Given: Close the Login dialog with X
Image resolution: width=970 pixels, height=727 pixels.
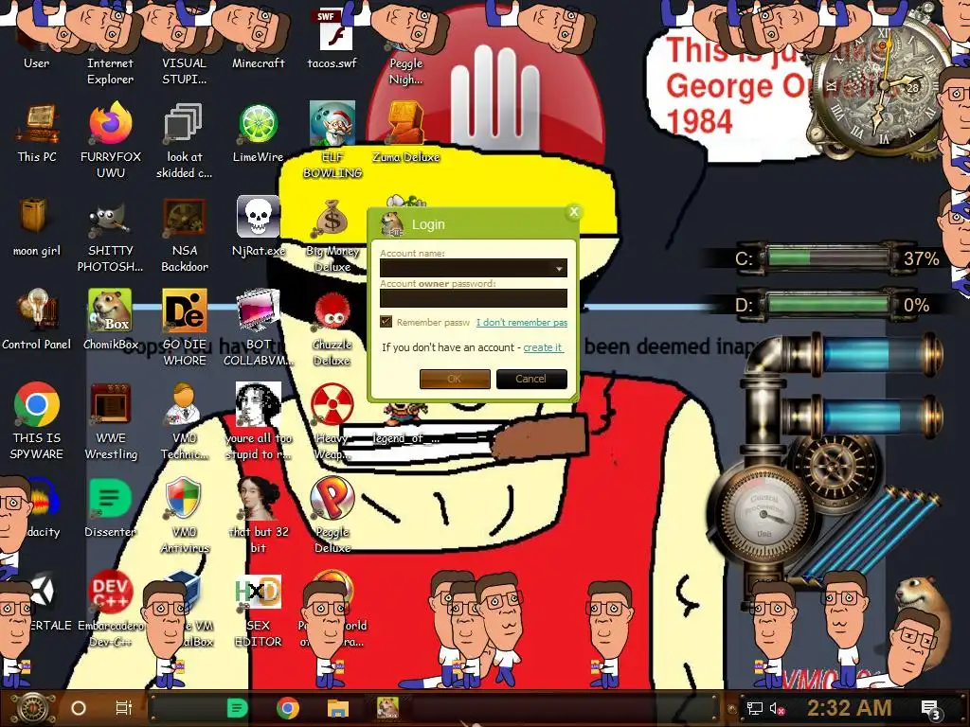Looking at the screenshot, I should tap(573, 212).
